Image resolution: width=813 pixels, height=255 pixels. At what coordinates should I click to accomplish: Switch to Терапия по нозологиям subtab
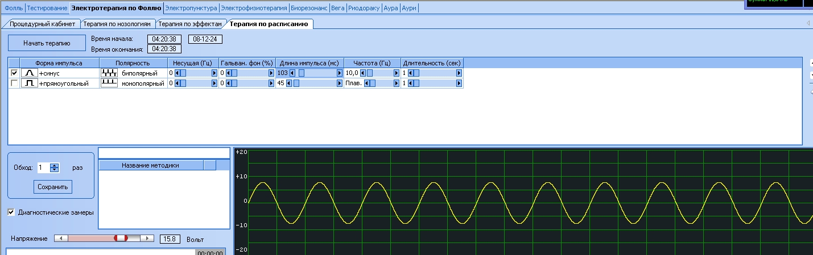pyautogui.click(x=117, y=24)
